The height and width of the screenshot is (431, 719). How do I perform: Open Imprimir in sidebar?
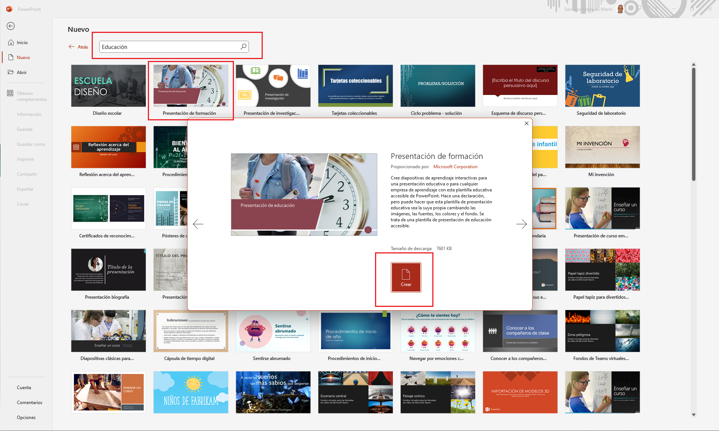pos(25,159)
